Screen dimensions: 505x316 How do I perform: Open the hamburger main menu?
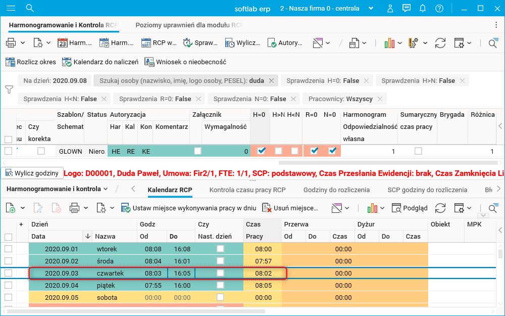point(11,8)
